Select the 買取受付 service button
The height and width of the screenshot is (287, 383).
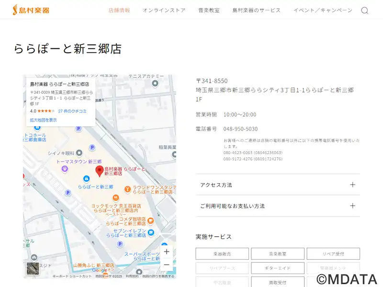278,282
